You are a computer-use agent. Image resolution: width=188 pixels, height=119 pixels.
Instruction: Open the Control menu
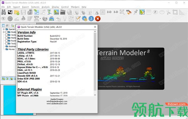coord(65,7)
